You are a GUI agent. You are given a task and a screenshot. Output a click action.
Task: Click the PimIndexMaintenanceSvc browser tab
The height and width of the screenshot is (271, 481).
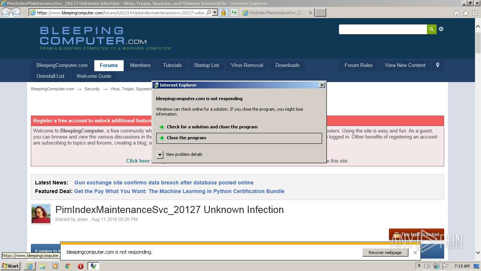pos(277,13)
